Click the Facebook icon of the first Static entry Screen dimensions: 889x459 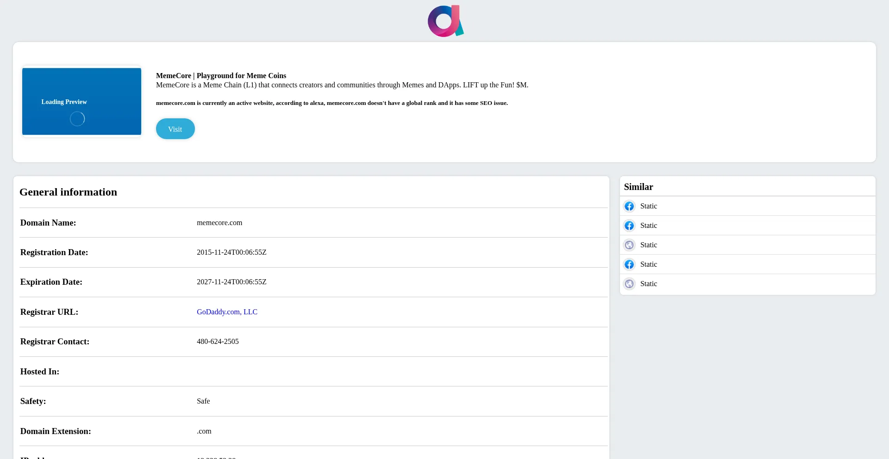(629, 206)
